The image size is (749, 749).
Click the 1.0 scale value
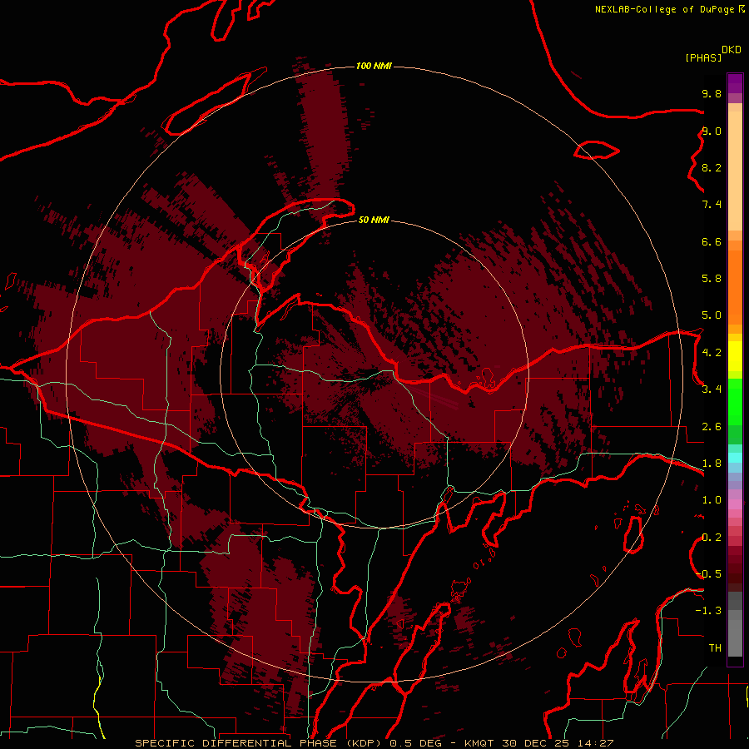(712, 500)
